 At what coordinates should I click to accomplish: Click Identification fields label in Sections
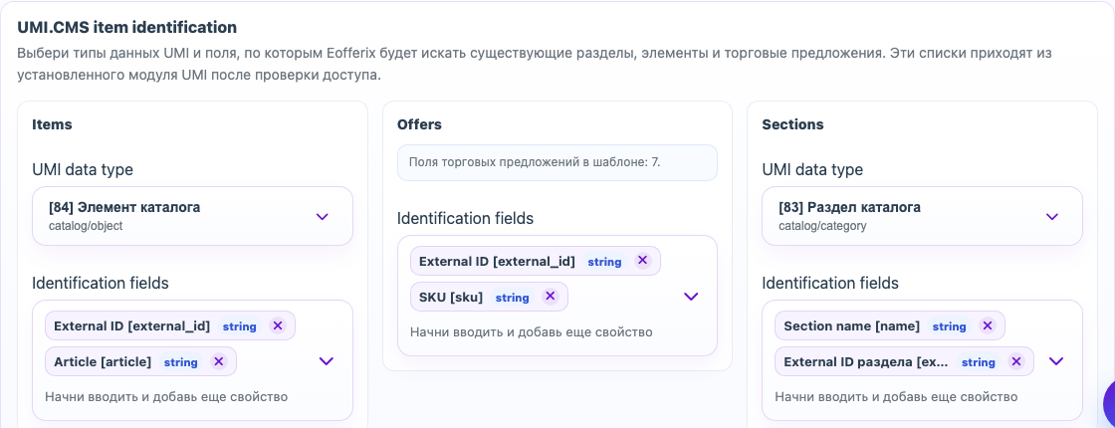click(830, 283)
